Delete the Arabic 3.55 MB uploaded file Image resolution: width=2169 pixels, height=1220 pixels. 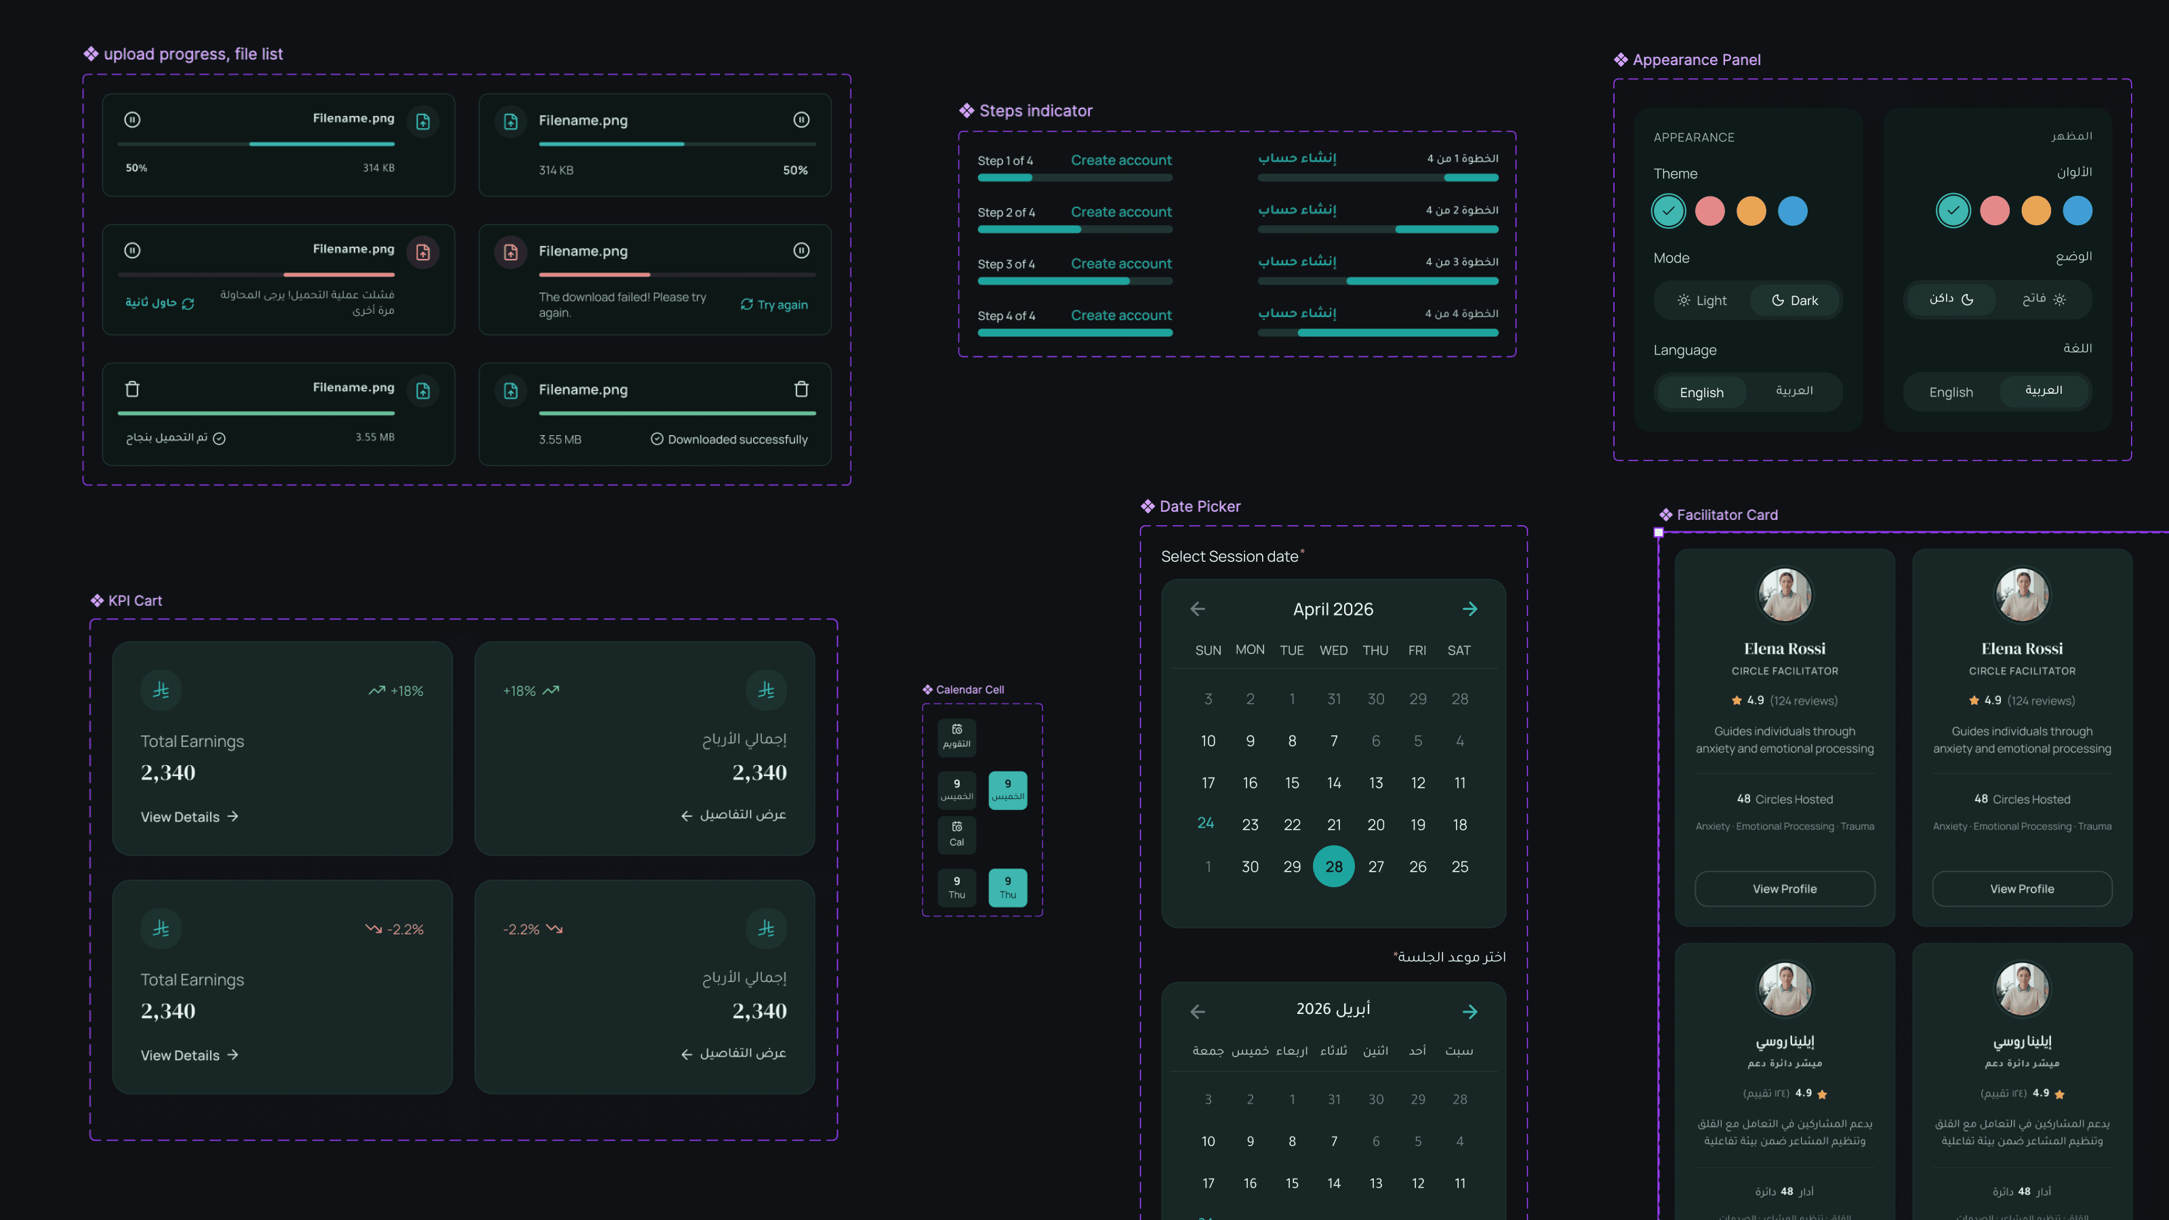(132, 389)
